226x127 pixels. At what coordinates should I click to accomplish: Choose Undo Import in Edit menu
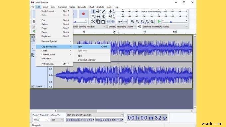pyautogui.click(x=54, y=11)
